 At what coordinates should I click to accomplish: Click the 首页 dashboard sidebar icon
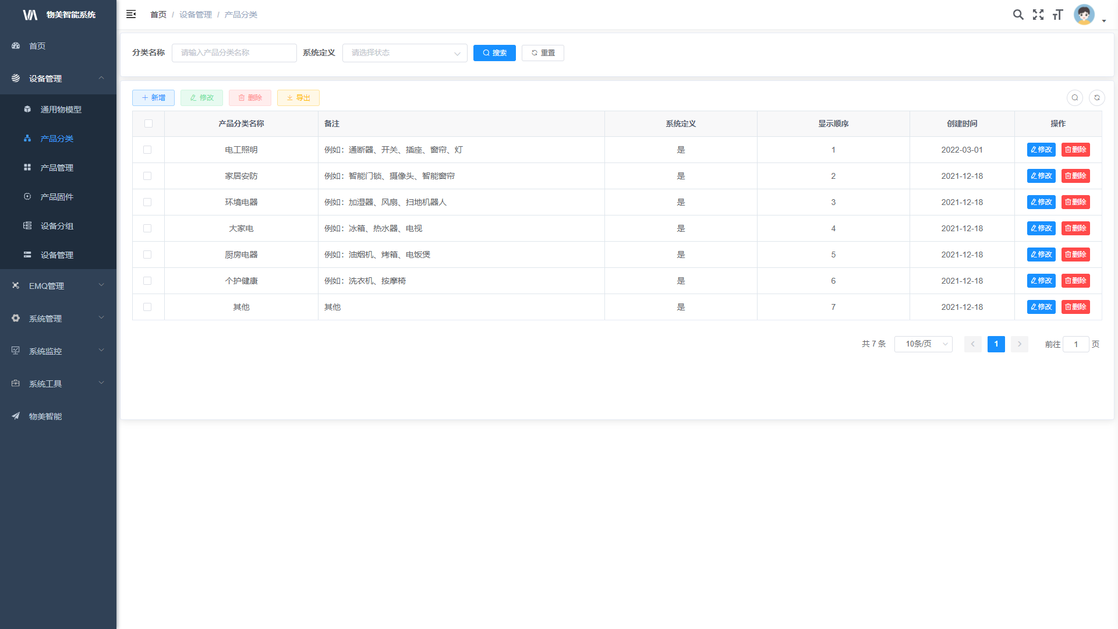16,45
